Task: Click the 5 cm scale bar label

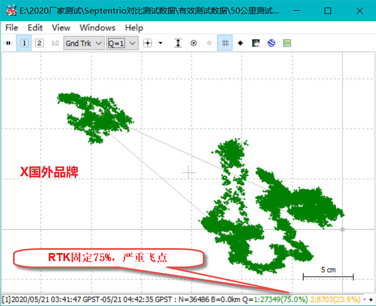Action: tap(328, 270)
